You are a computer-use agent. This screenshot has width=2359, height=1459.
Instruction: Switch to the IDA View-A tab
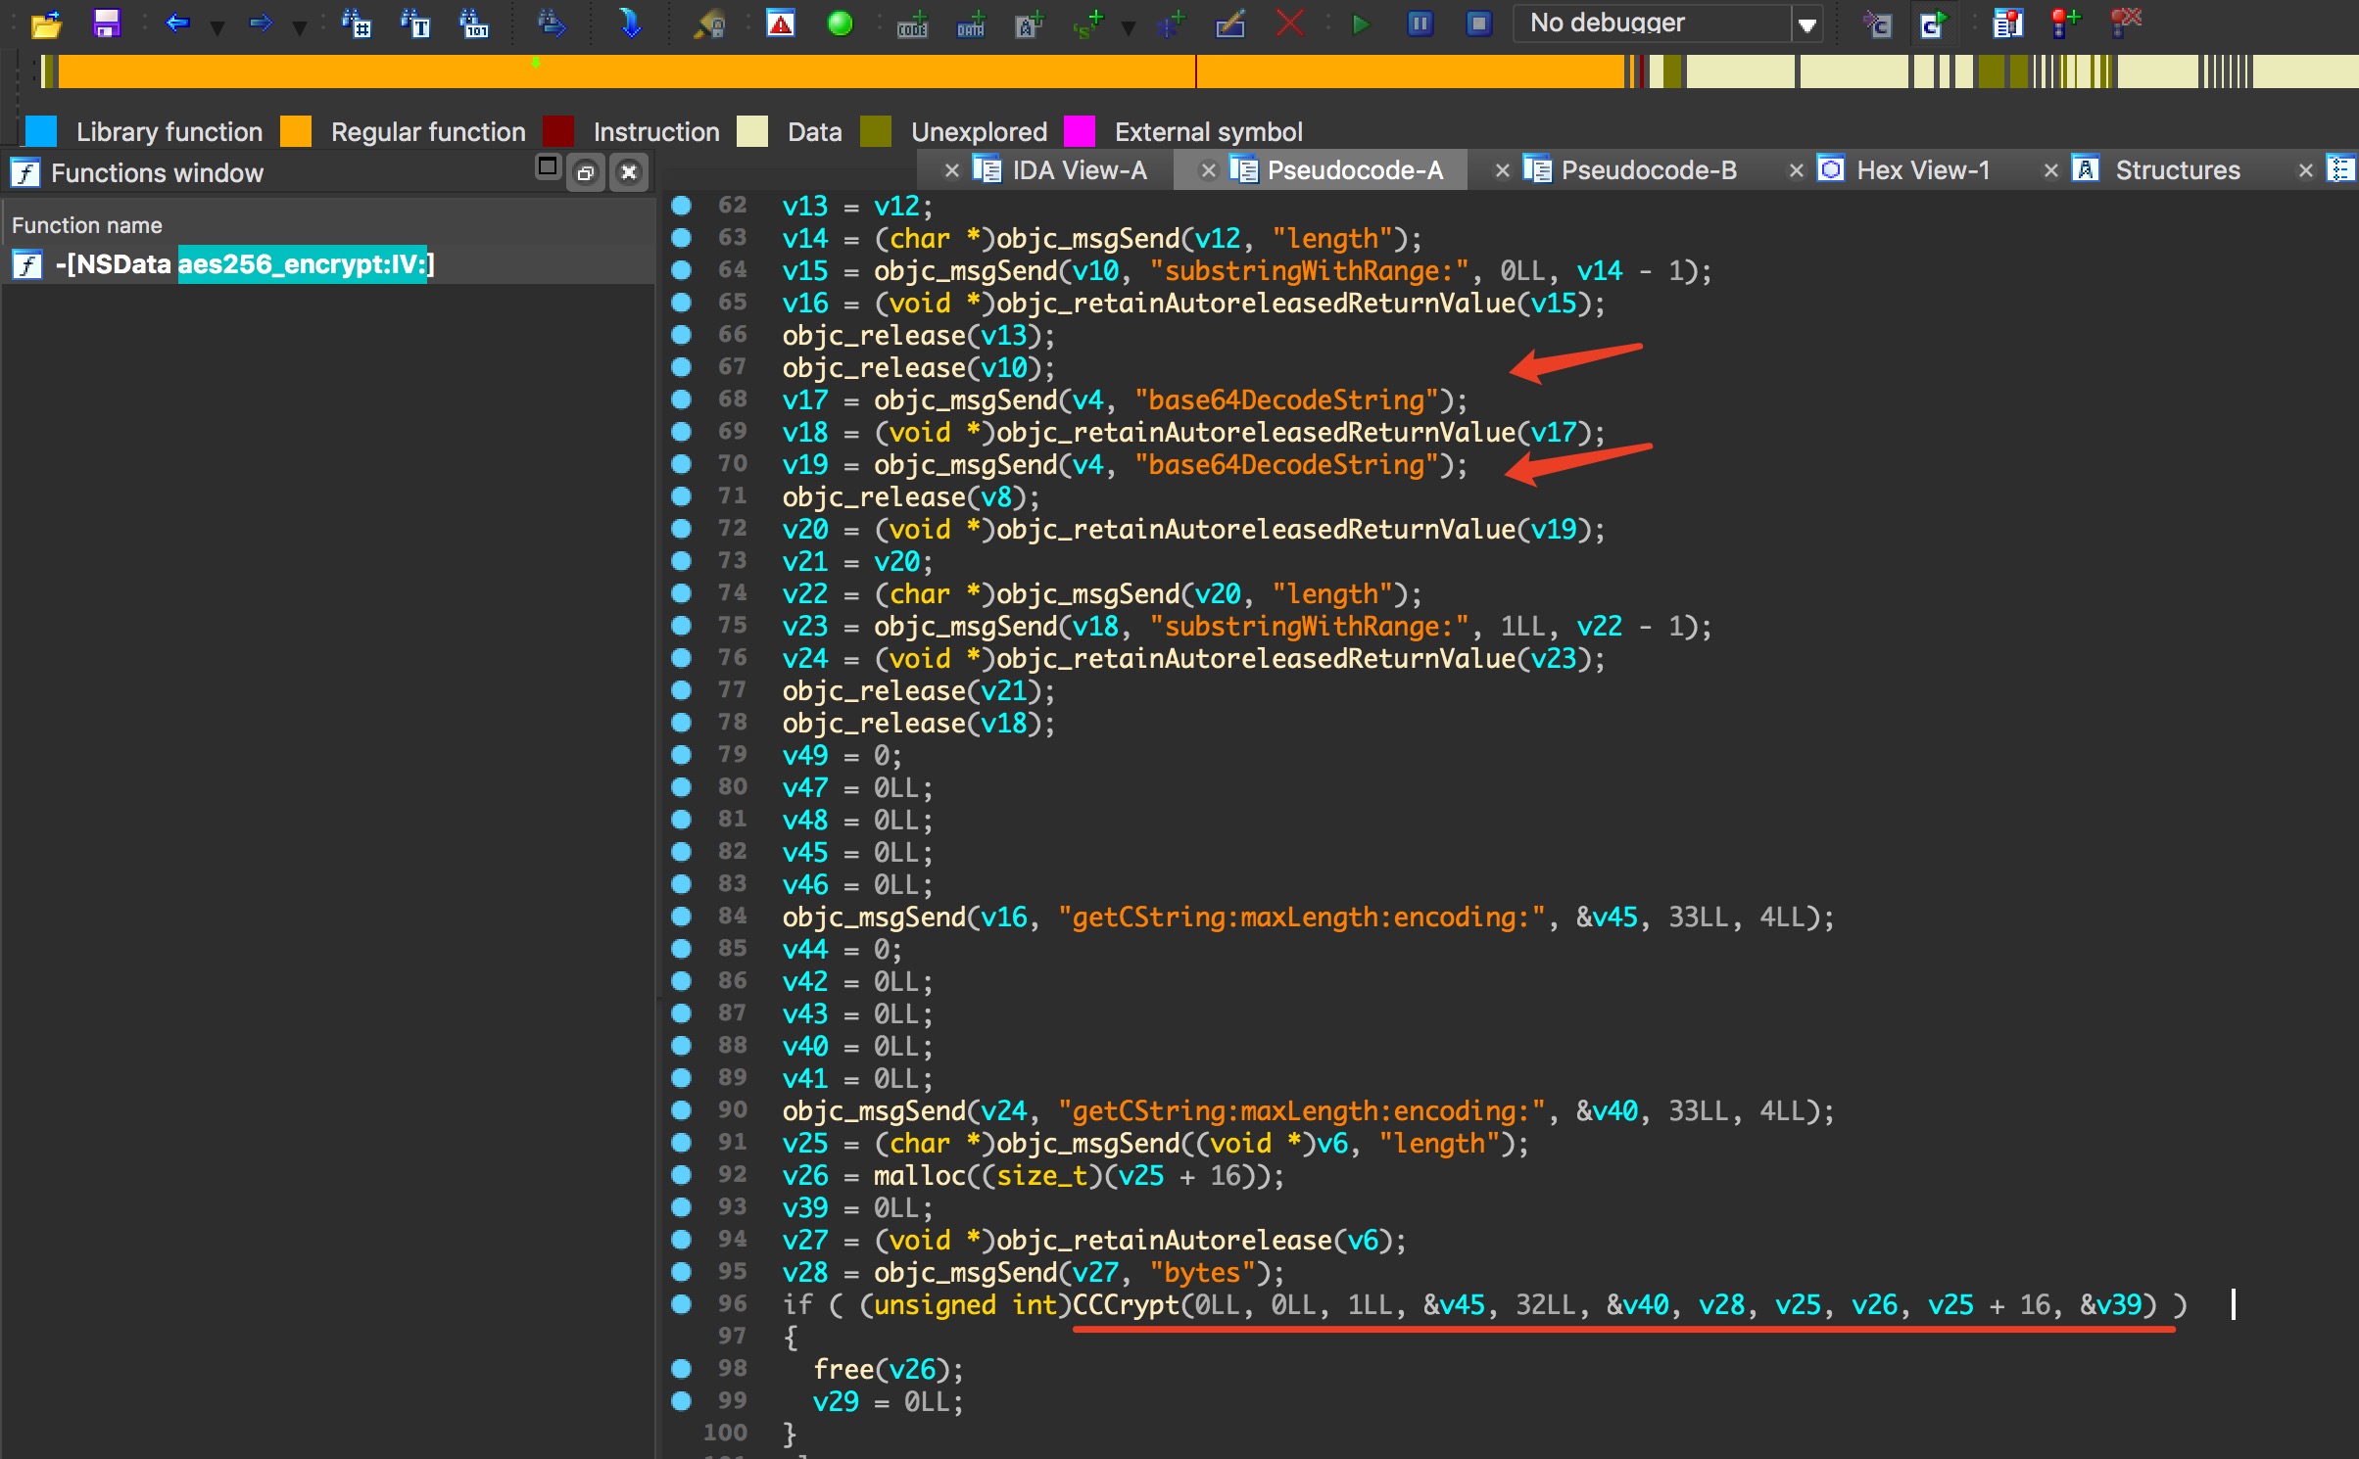[x=1079, y=170]
